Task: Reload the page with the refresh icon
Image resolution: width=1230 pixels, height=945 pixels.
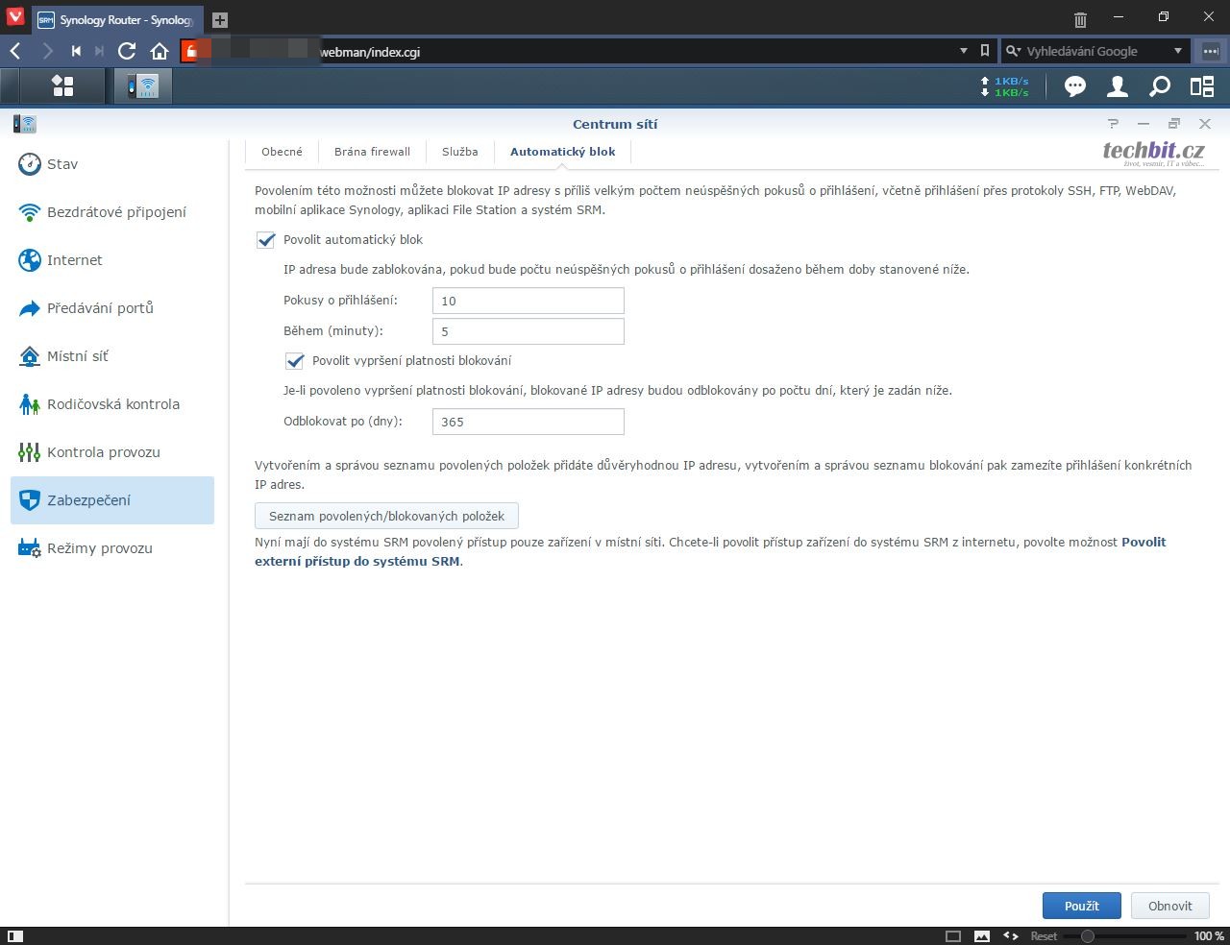Action: [127, 51]
